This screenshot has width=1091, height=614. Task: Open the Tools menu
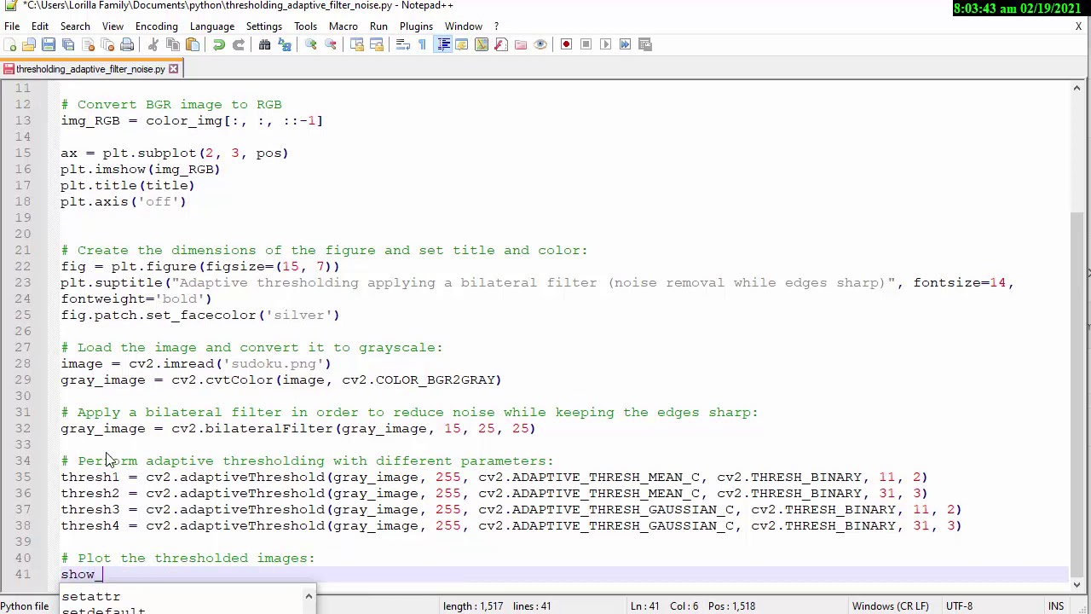click(x=305, y=26)
